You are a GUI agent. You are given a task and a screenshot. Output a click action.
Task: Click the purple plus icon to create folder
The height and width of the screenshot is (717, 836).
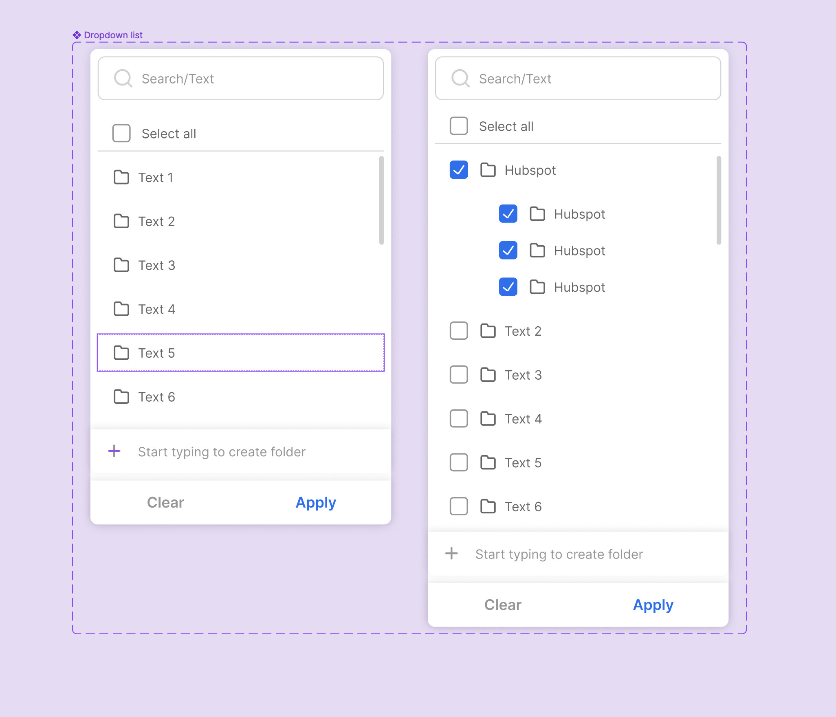point(114,451)
